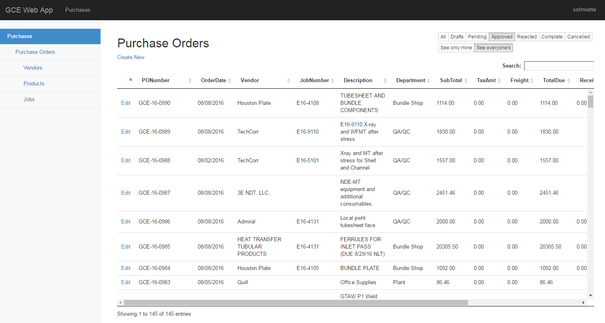Screen dimensions: 605x323
Task: Click the active ascending sort triangle above the Edit column
Action: click(130, 79)
